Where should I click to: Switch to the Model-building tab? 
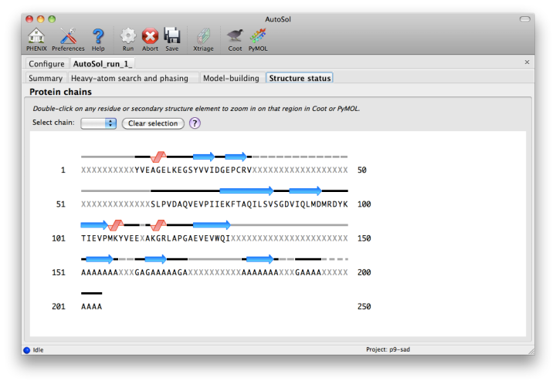(231, 79)
